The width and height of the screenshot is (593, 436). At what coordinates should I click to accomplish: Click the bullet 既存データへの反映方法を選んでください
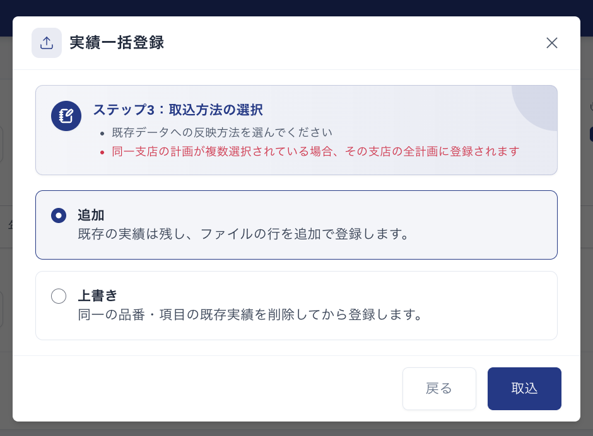coord(222,132)
